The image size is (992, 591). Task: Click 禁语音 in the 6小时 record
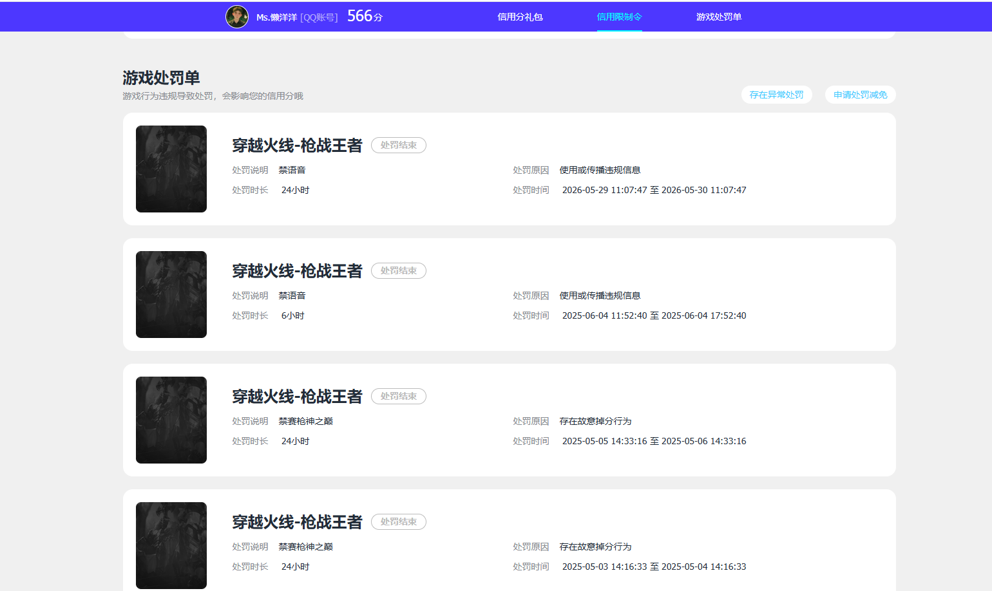(292, 295)
